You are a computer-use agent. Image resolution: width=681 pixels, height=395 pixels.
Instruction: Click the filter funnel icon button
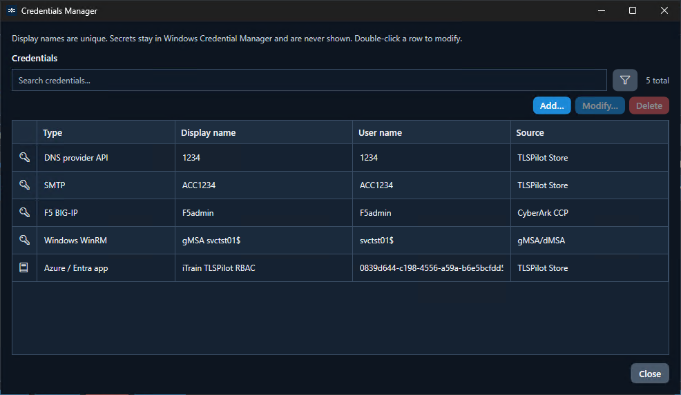coord(624,80)
